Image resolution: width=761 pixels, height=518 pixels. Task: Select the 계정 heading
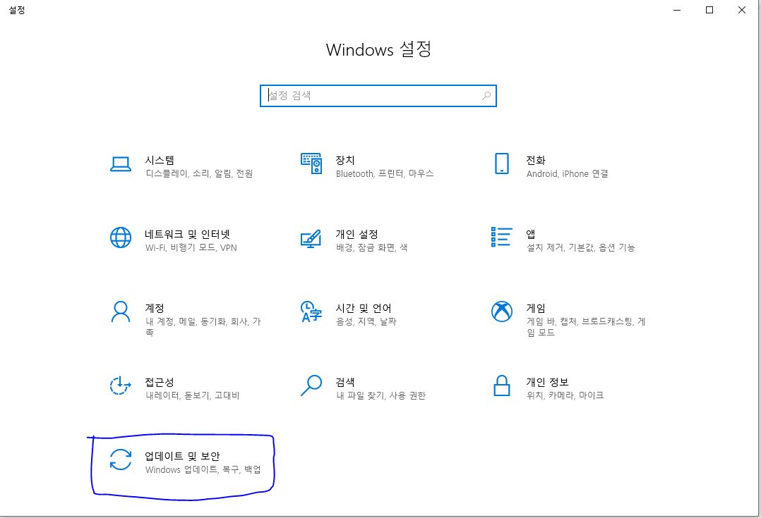[x=155, y=308]
